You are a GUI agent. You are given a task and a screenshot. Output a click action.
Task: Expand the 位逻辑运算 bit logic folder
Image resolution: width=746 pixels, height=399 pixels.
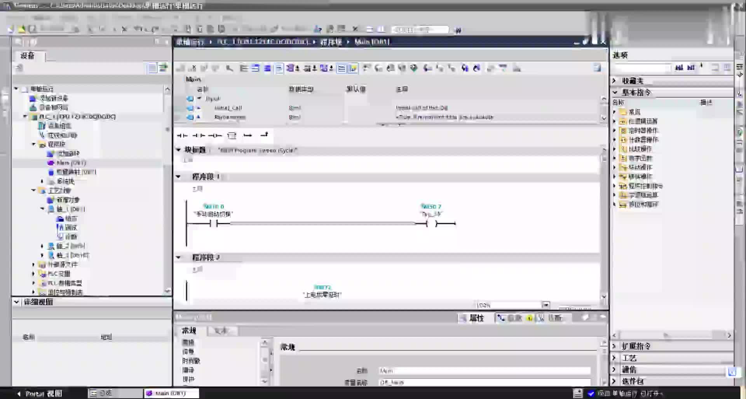[x=614, y=121]
